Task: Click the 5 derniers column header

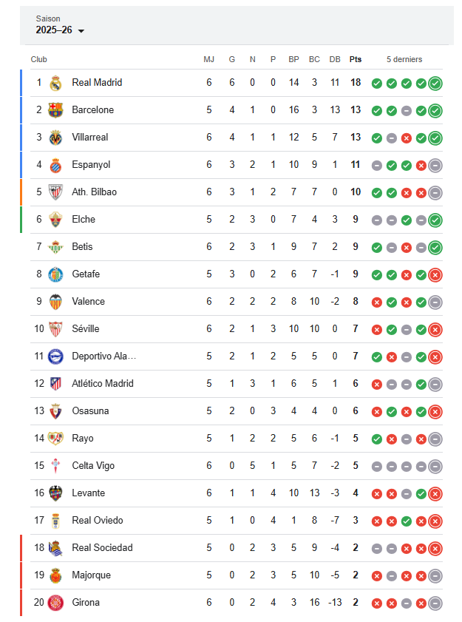Action: [404, 59]
